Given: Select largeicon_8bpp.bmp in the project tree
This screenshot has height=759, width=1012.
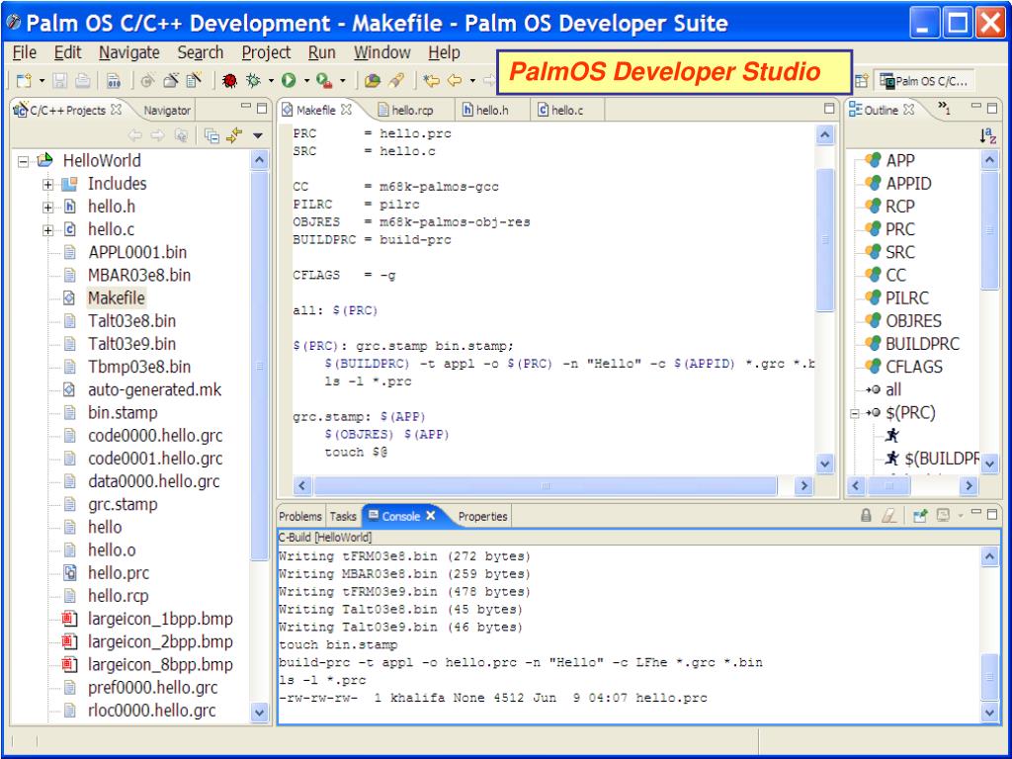Looking at the screenshot, I should [160, 665].
